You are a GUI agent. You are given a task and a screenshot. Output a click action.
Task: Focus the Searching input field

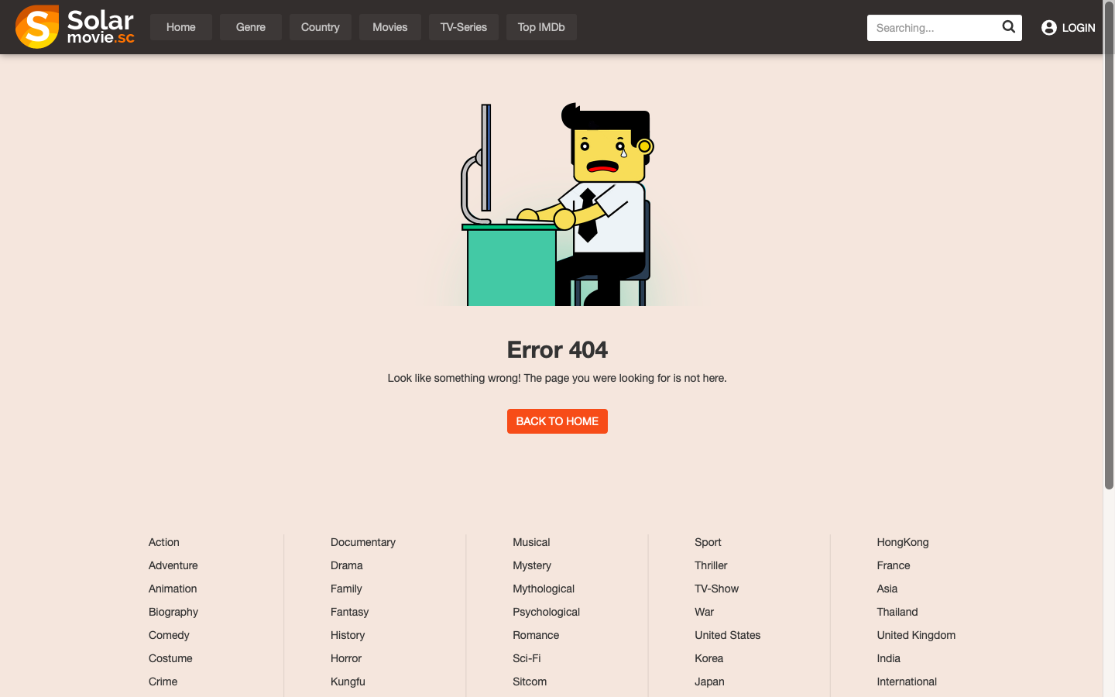tap(933, 28)
